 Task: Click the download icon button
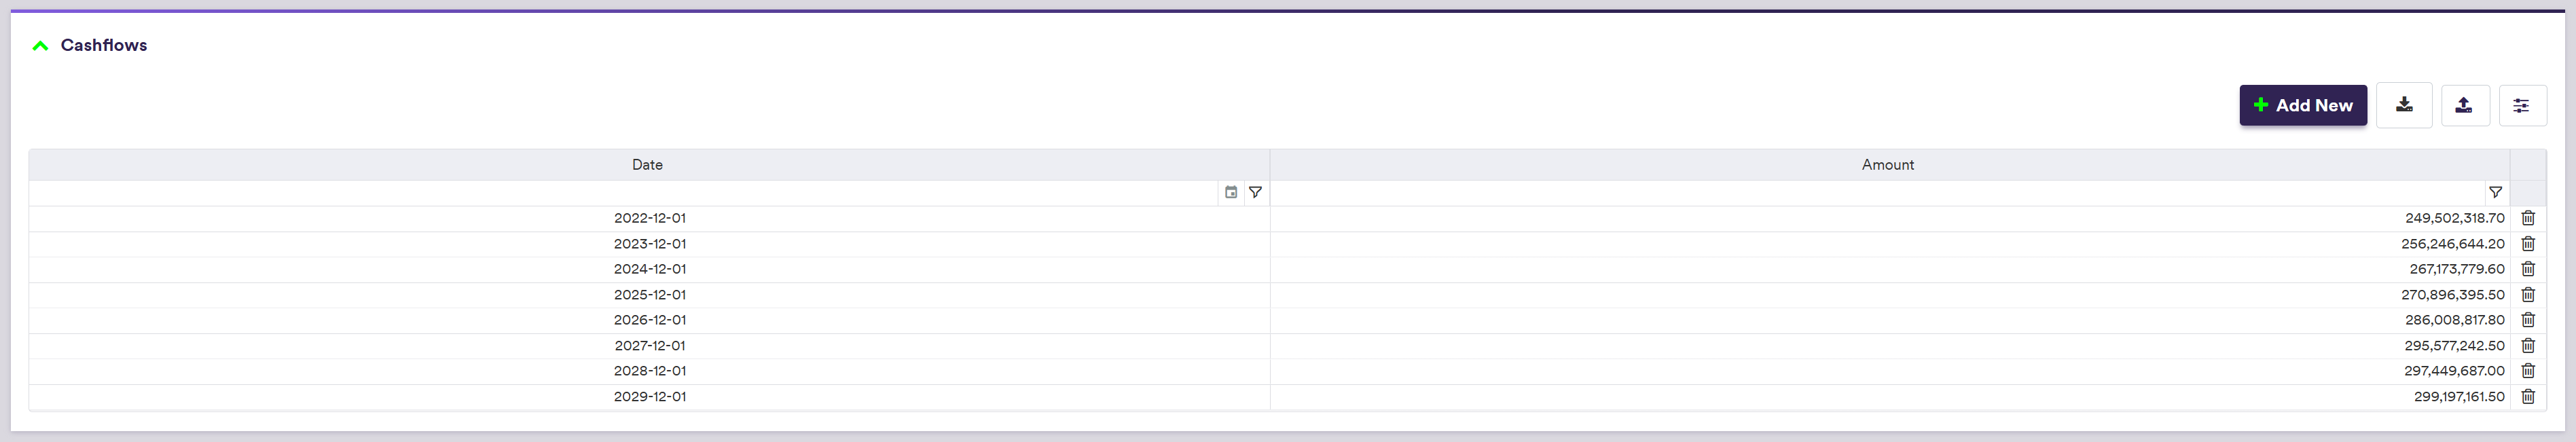[2404, 105]
